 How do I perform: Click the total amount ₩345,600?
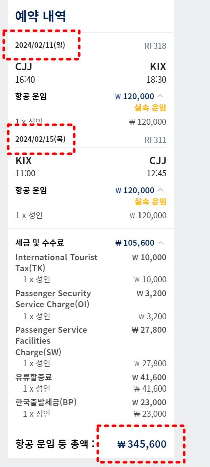tap(142, 444)
